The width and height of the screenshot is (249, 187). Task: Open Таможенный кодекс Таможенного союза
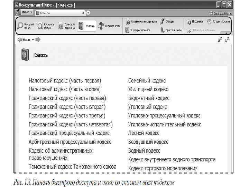tap(72, 167)
